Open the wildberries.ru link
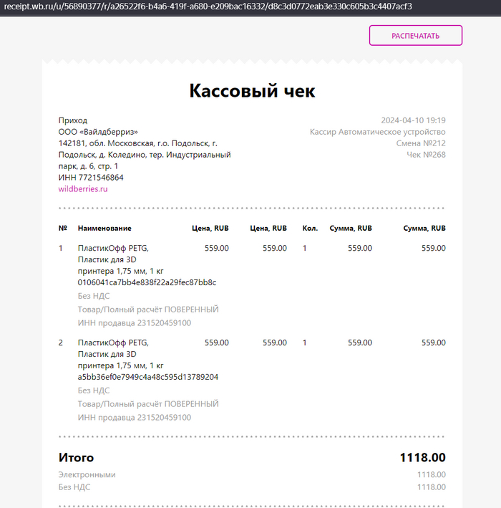 pyautogui.click(x=83, y=189)
